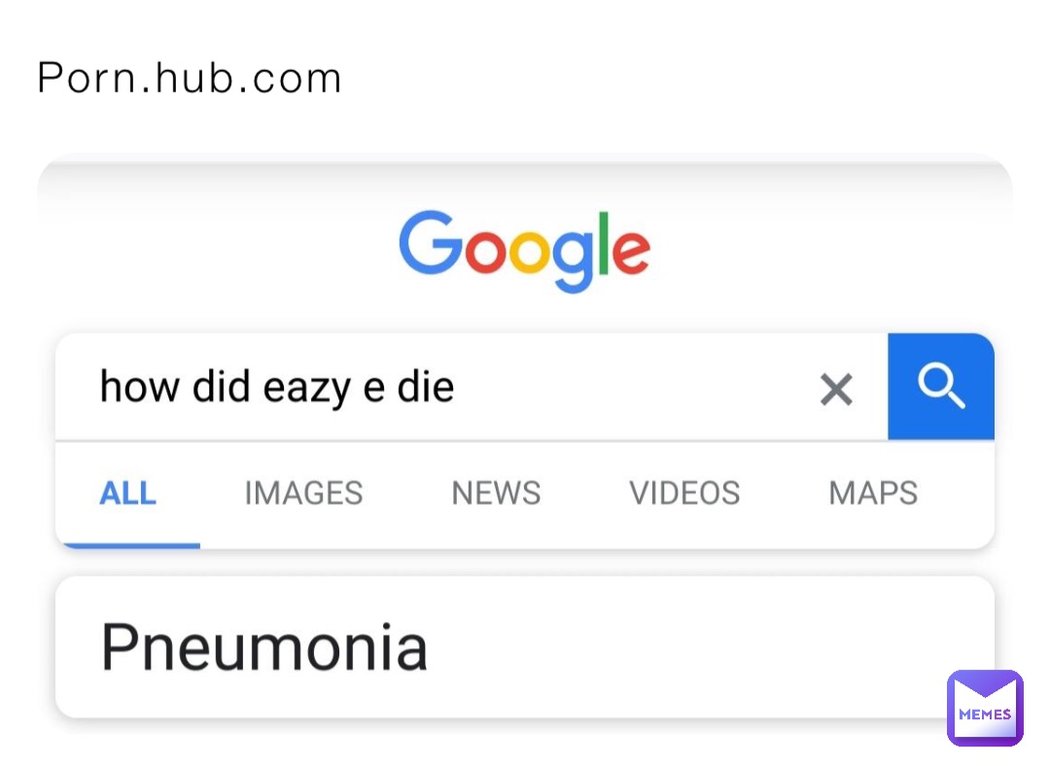Click the blue capital G in the logo
Viewport: 1050px width, 766px height.
[x=429, y=243]
